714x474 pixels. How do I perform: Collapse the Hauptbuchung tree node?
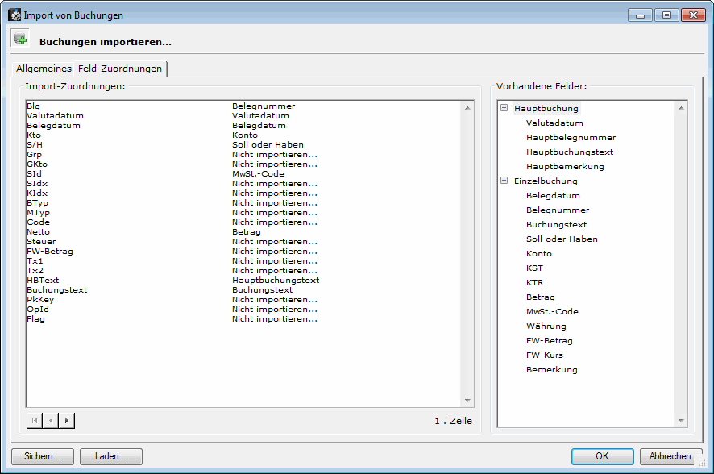pyautogui.click(x=504, y=108)
